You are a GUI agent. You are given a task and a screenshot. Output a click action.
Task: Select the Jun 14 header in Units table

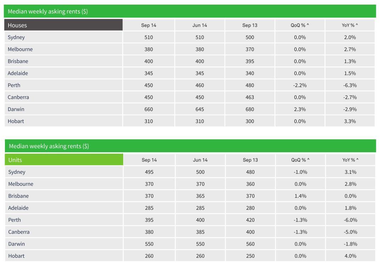(x=200, y=160)
